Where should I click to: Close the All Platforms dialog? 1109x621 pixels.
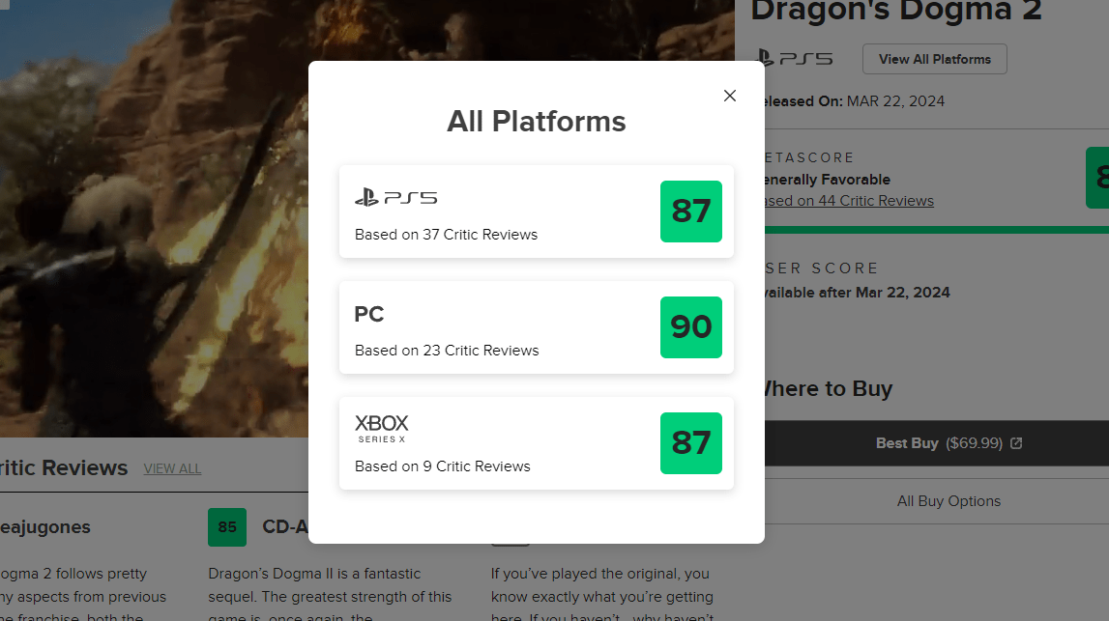(730, 96)
